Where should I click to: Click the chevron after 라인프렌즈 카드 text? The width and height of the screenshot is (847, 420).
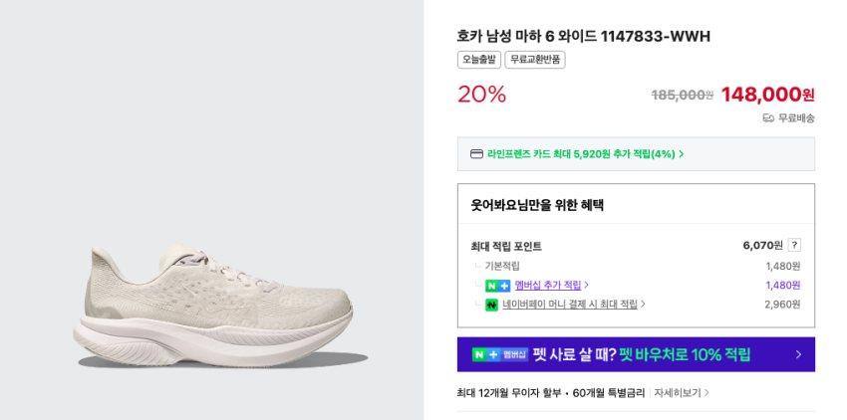(682, 154)
